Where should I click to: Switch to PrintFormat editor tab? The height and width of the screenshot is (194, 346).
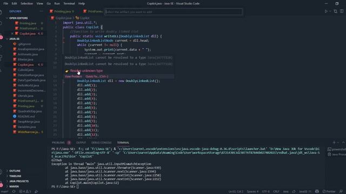pyautogui.click(x=93, y=11)
